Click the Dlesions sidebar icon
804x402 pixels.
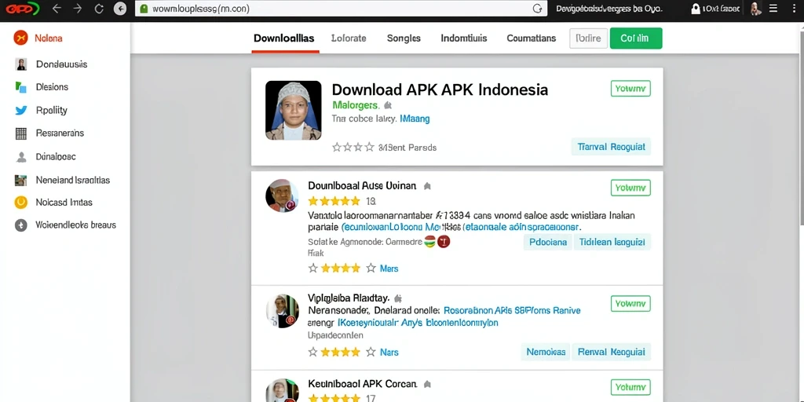[21, 87]
